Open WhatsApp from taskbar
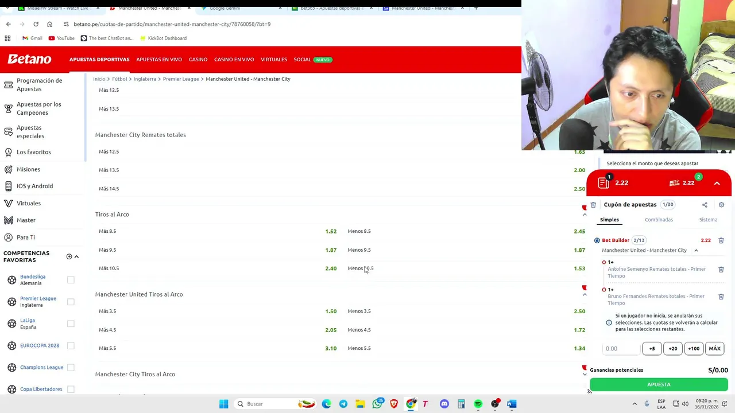The height and width of the screenshot is (413, 735). click(x=377, y=404)
